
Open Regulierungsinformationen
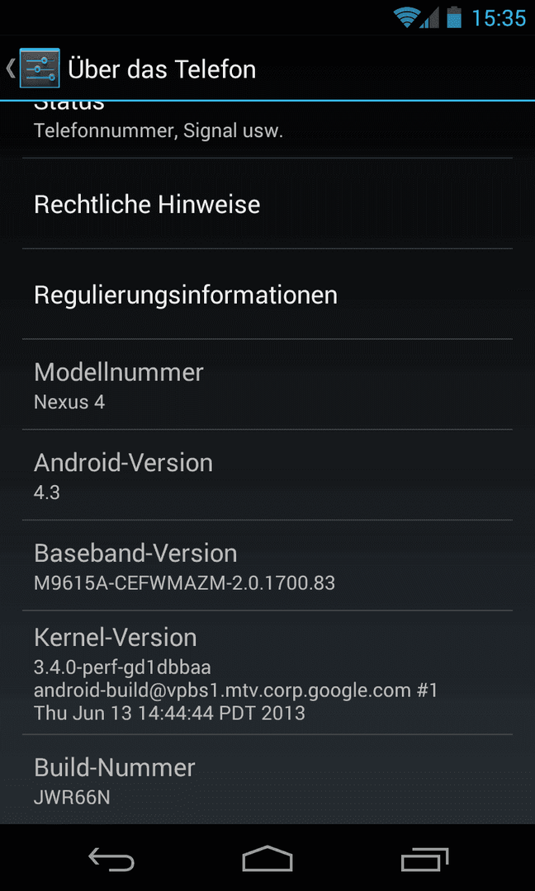(x=267, y=294)
